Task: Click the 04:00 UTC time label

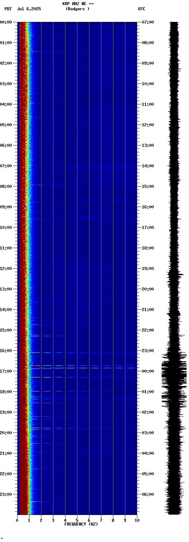Action: [148, 453]
